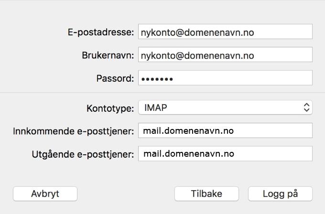Image resolution: width=325 pixels, height=214 pixels.
Task: Focus the Brukernavn text field
Action: pos(225,55)
